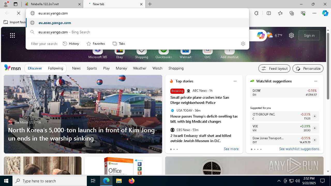Open the Favorites star icon
The width and height of the screenshot is (331, 186).
click(280, 13)
